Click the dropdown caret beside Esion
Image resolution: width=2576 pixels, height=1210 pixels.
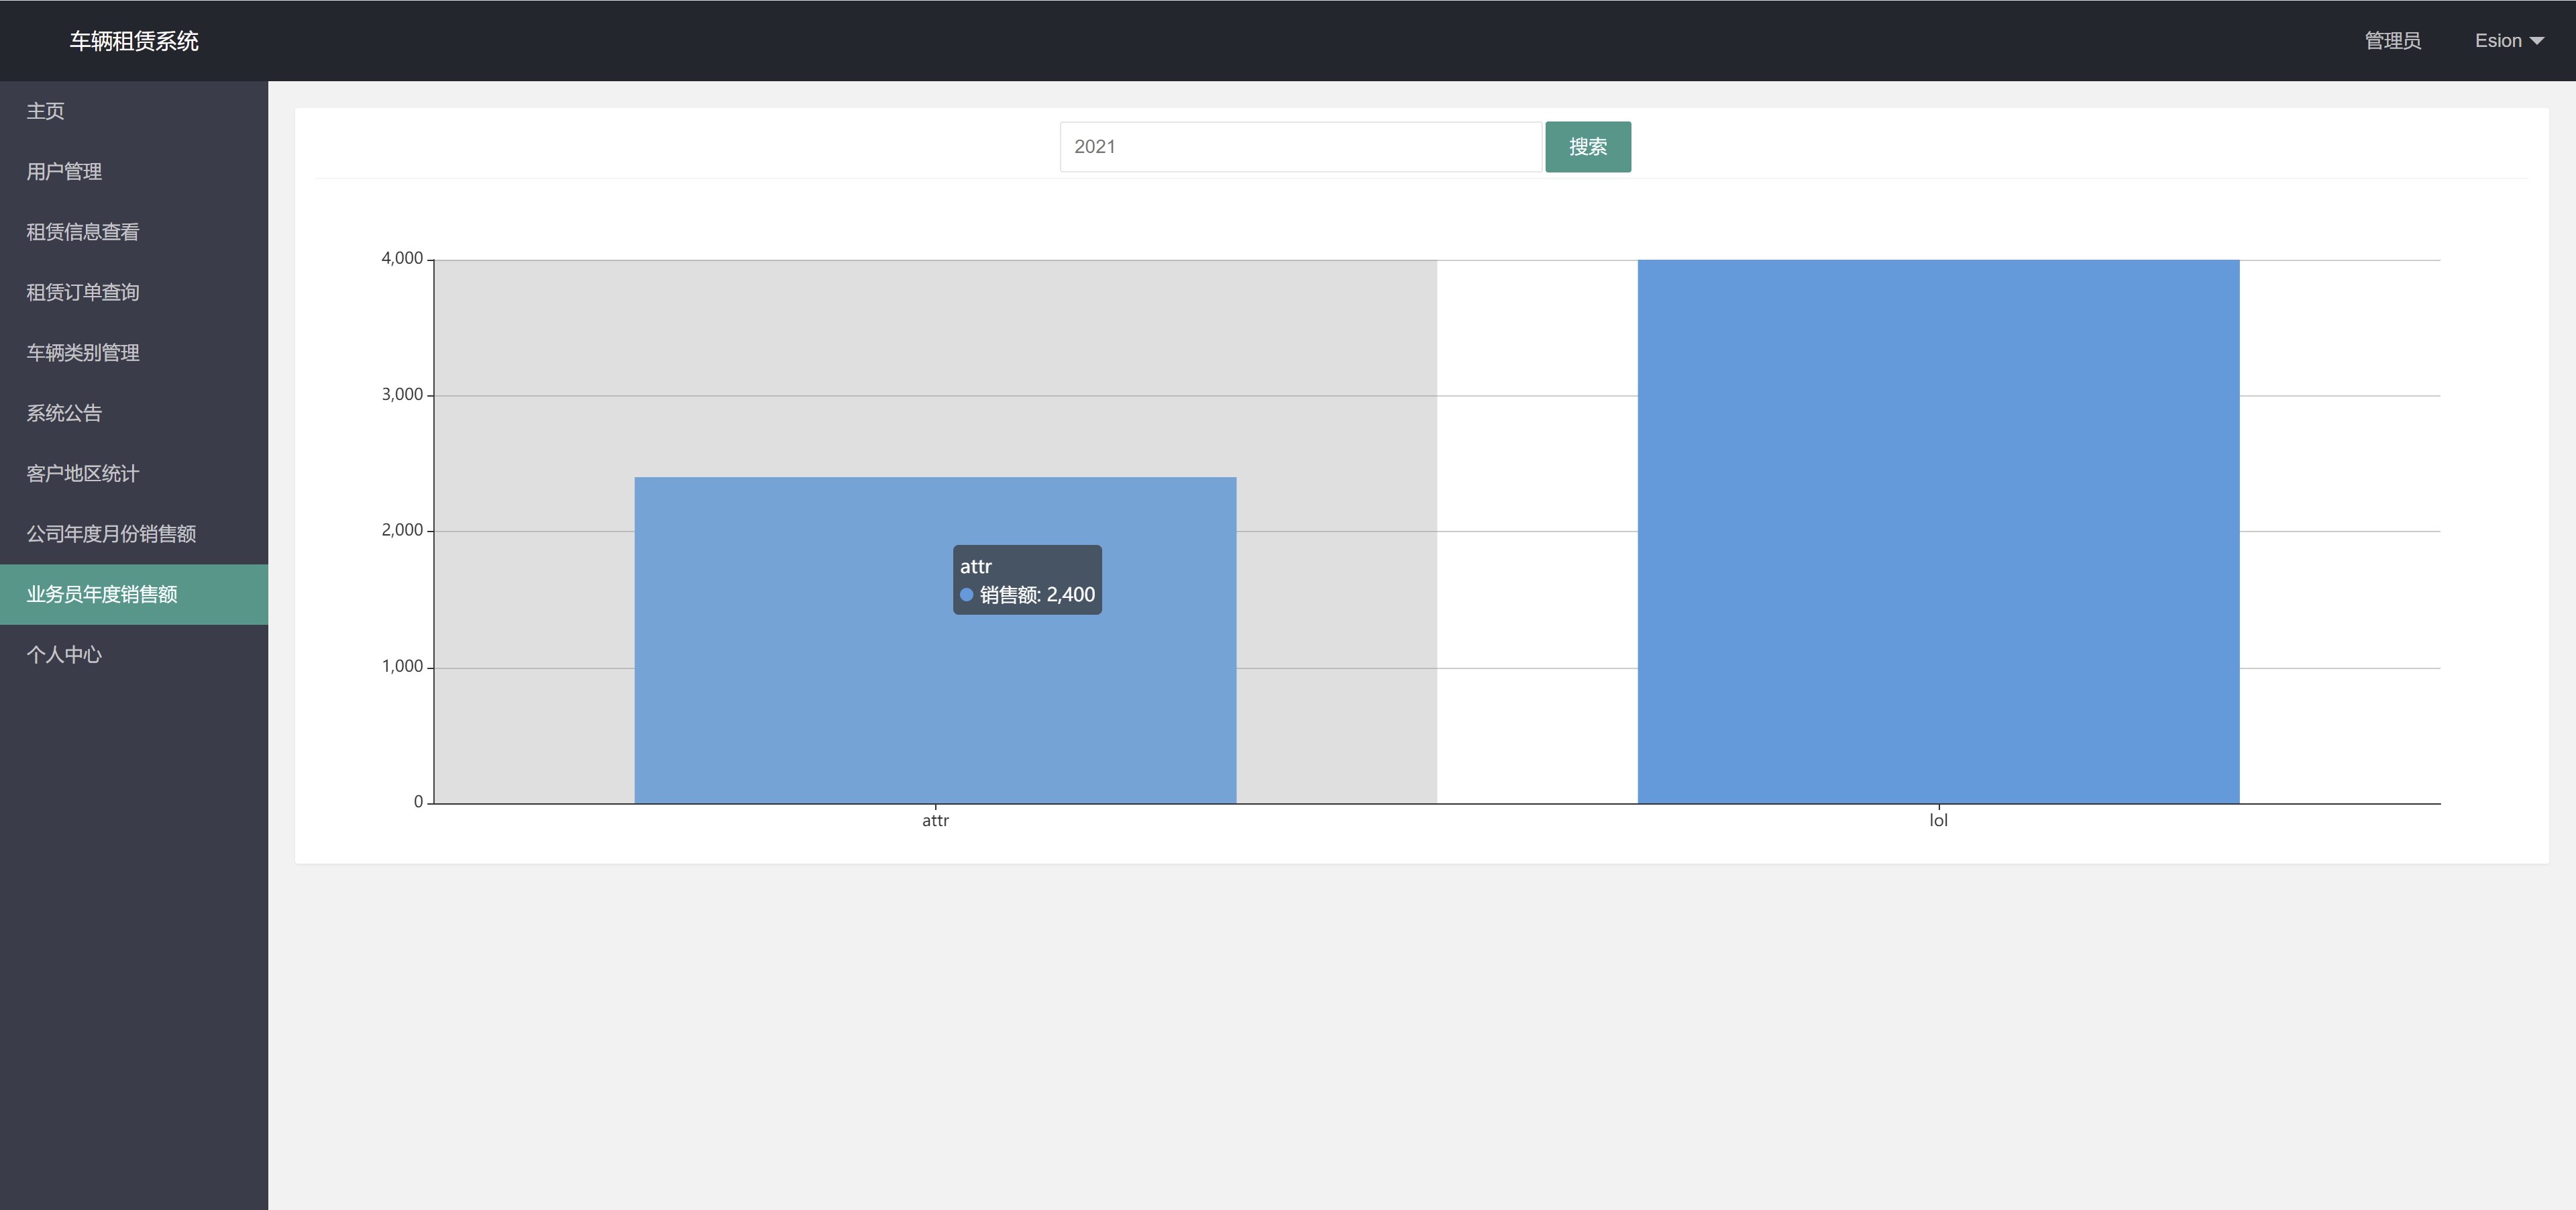click(x=2537, y=41)
